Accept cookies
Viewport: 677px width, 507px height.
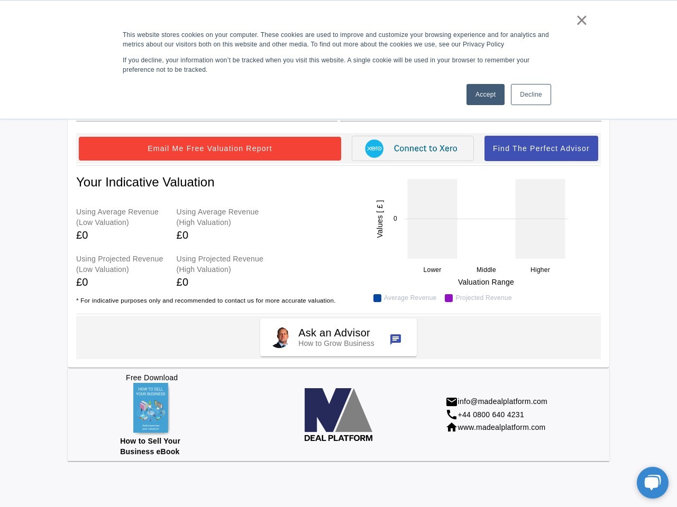point(485,95)
